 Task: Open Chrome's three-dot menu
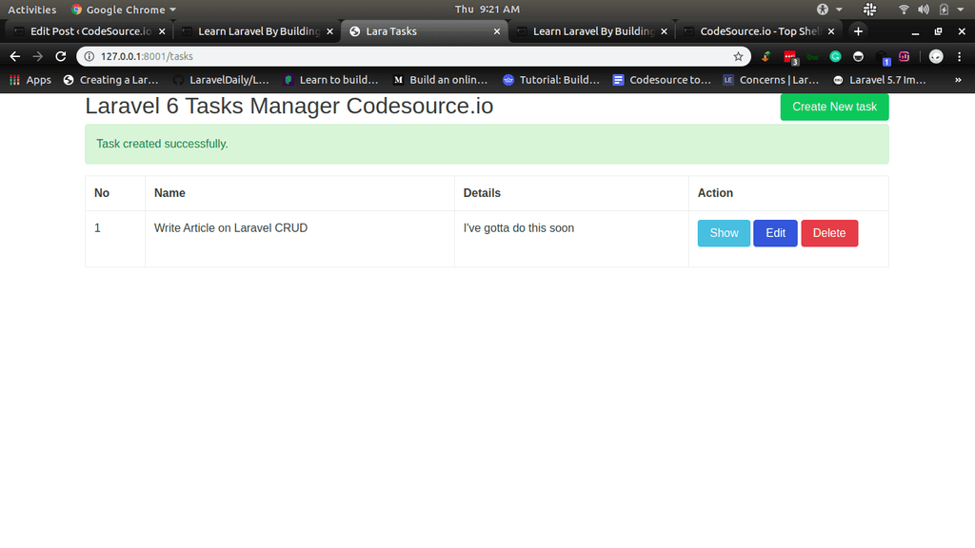(x=959, y=56)
